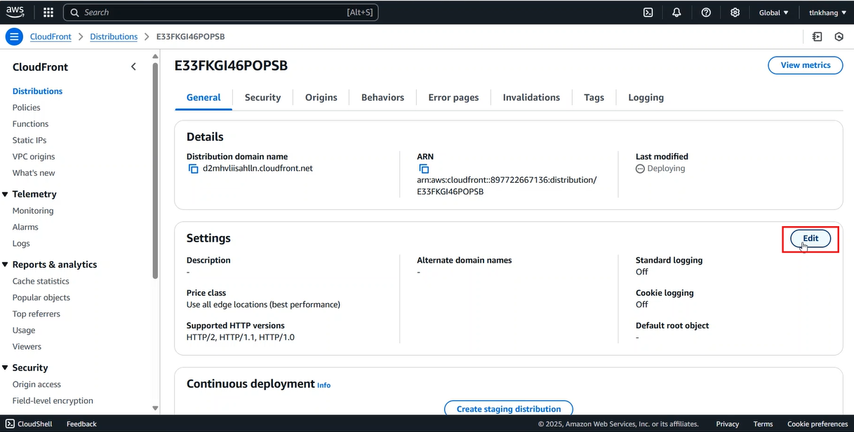Open Popular objects report
Image resolution: width=854 pixels, height=432 pixels.
pos(41,298)
